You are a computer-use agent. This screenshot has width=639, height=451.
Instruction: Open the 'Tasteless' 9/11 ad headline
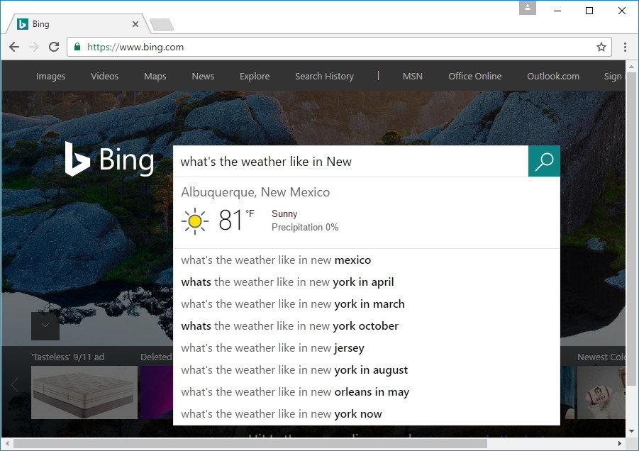coord(67,357)
